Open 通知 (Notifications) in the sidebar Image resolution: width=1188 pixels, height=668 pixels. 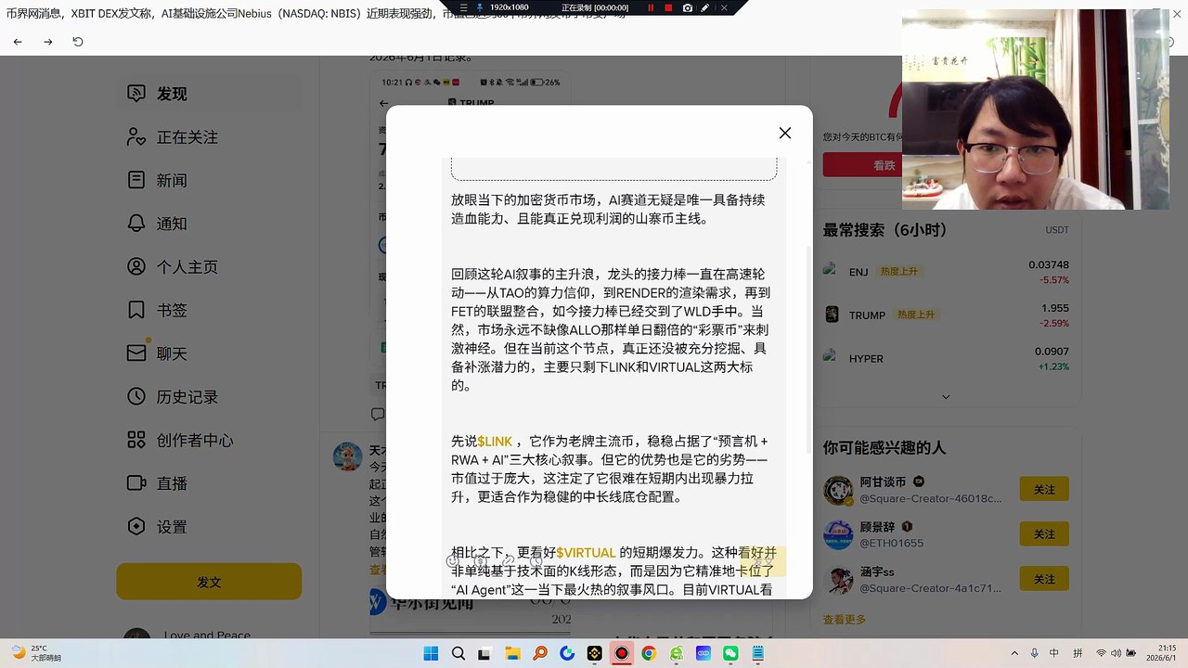tap(208, 224)
